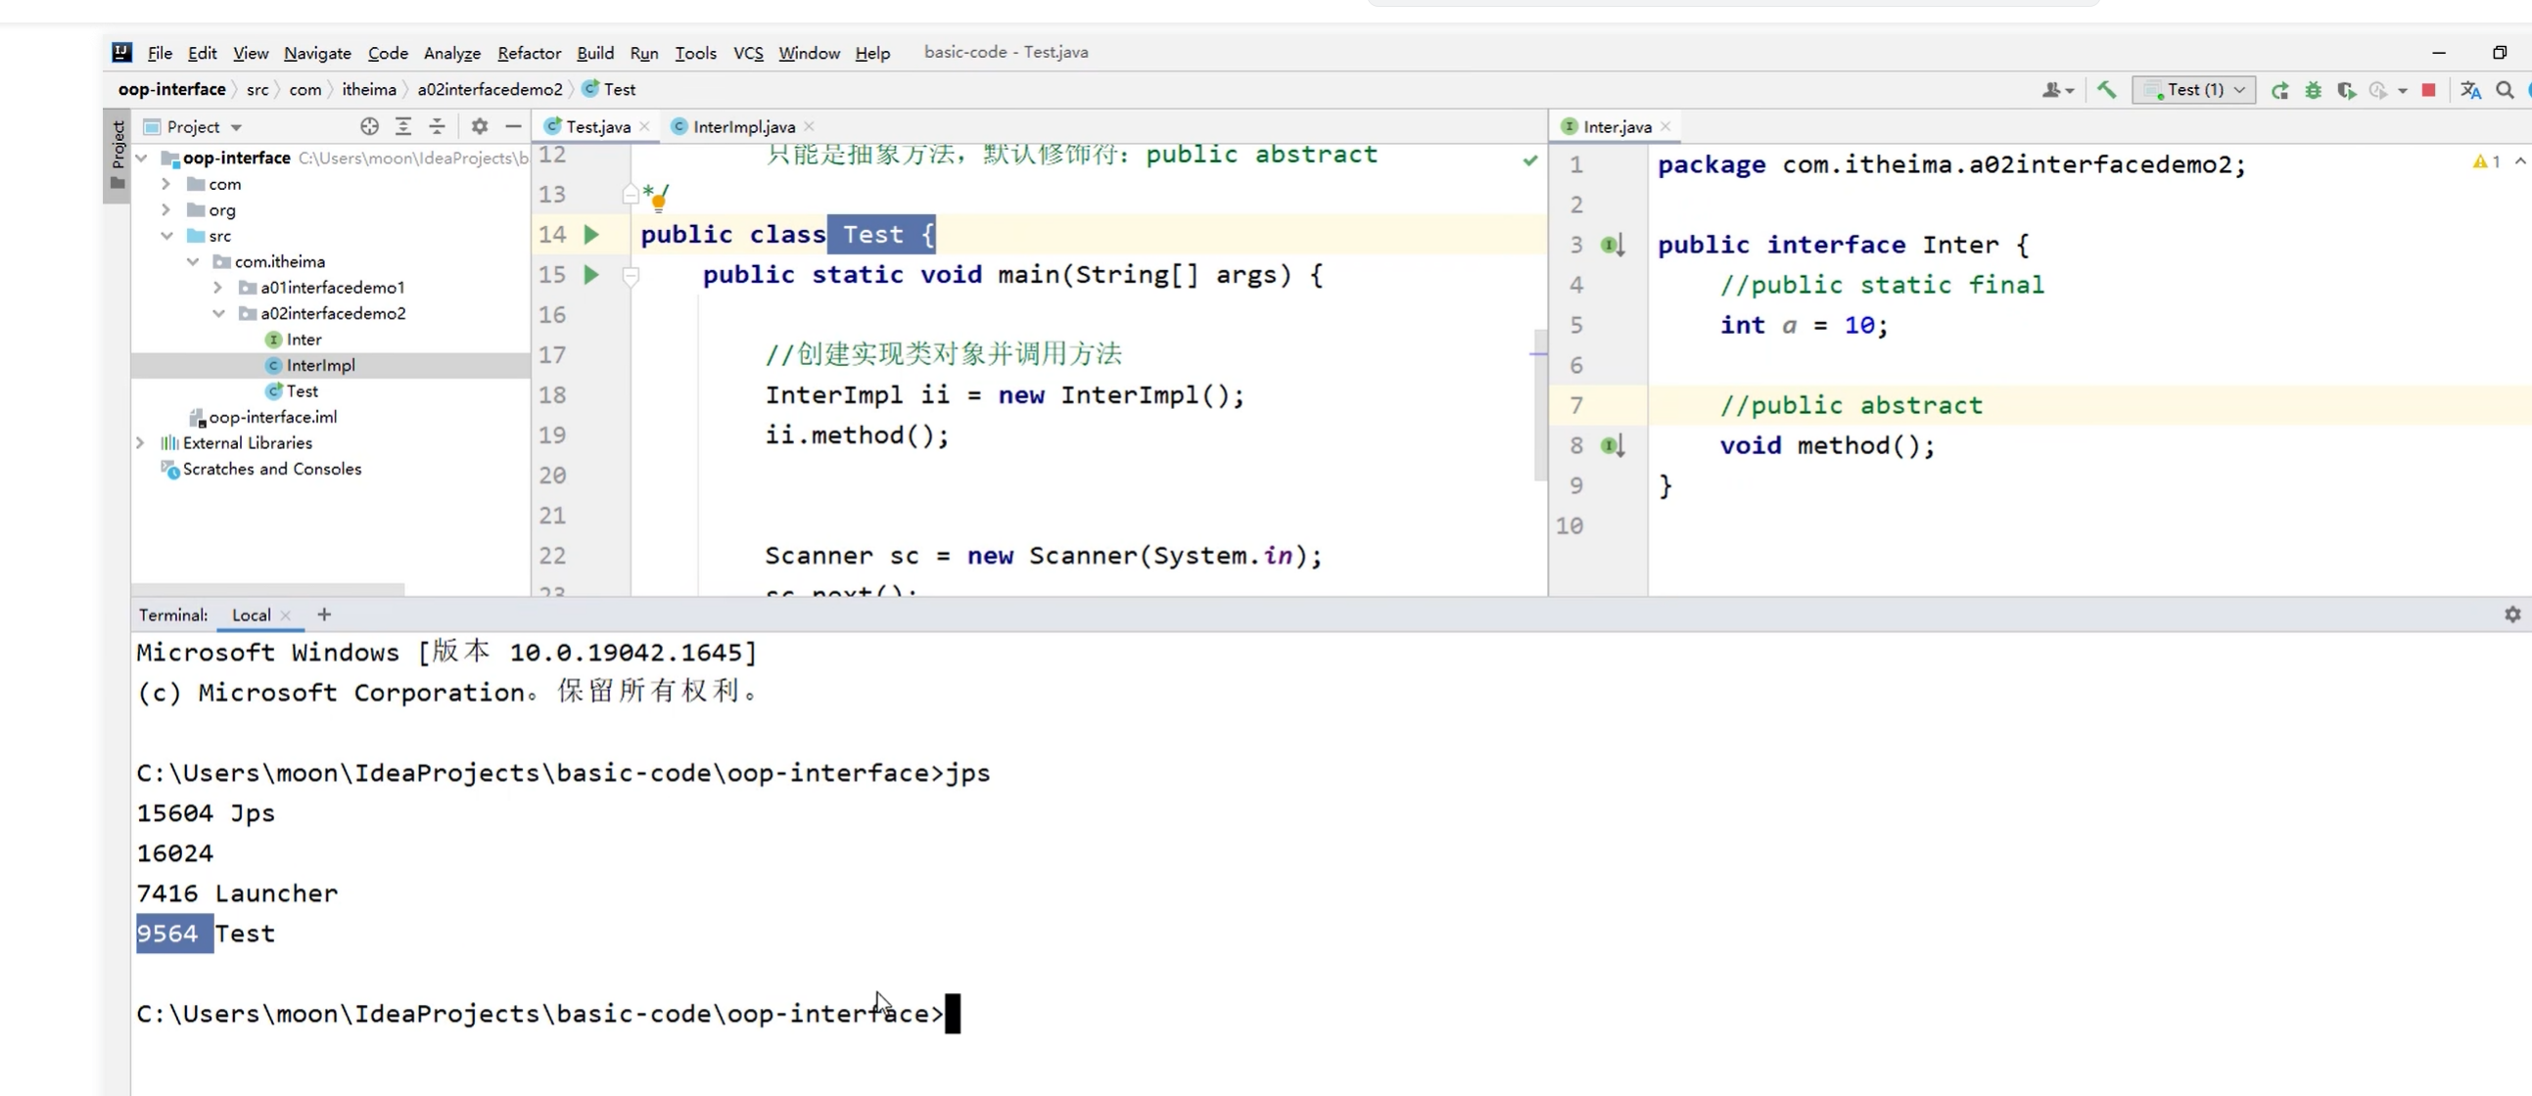Click itheima in the navigation breadcrumb

370,88
